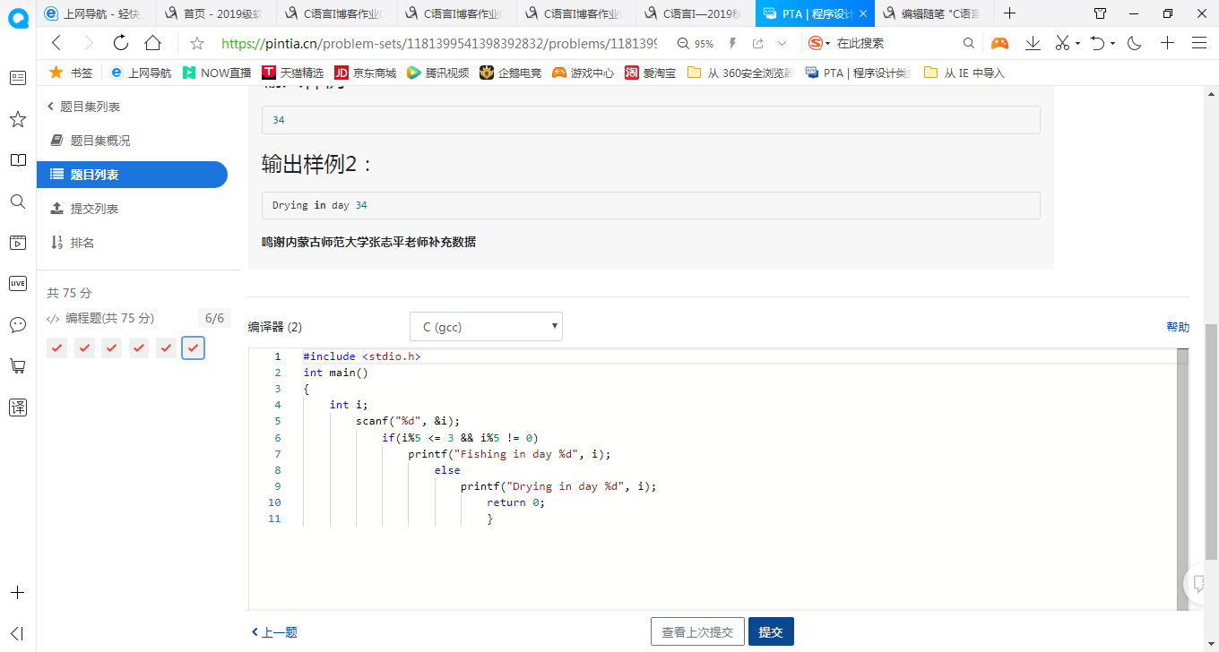Click the scissors screenshot tool icon

[x=1062, y=43]
